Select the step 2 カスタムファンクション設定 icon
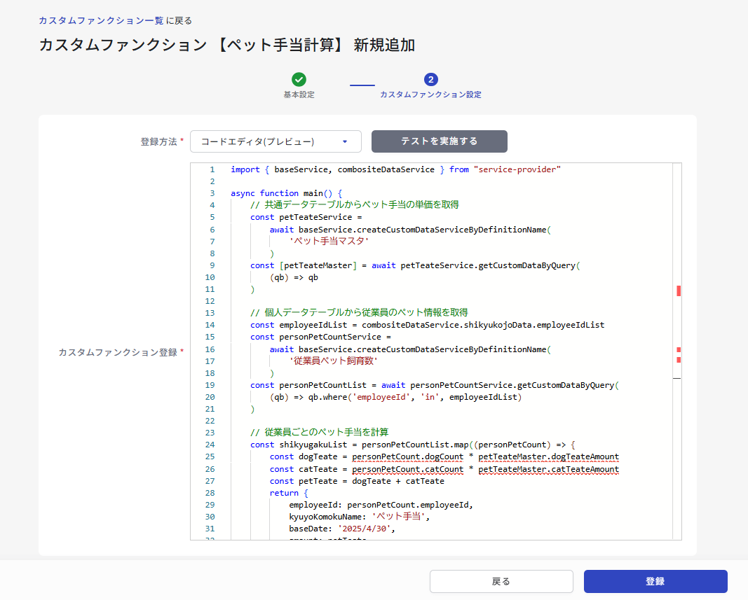This screenshot has width=748, height=600. click(x=430, y=79)
